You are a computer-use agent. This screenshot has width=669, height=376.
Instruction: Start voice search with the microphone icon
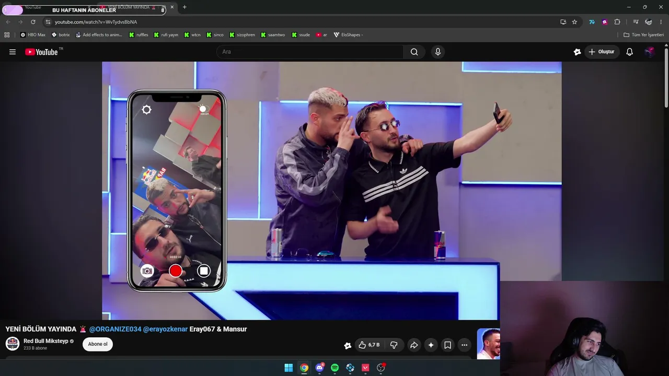click(x=438, y=52)
